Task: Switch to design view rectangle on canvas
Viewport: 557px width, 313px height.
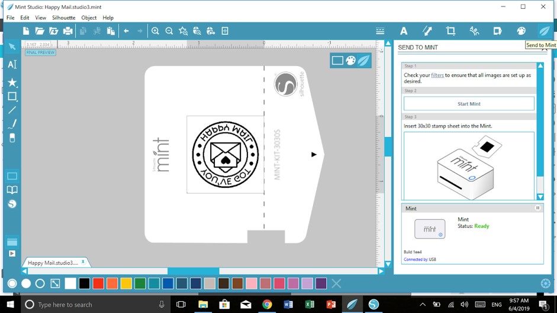Action: [x=337, y=61]
